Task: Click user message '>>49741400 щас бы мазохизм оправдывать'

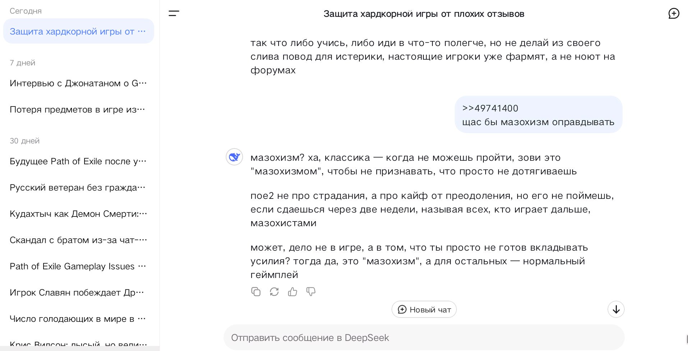Action: (538, 115)
